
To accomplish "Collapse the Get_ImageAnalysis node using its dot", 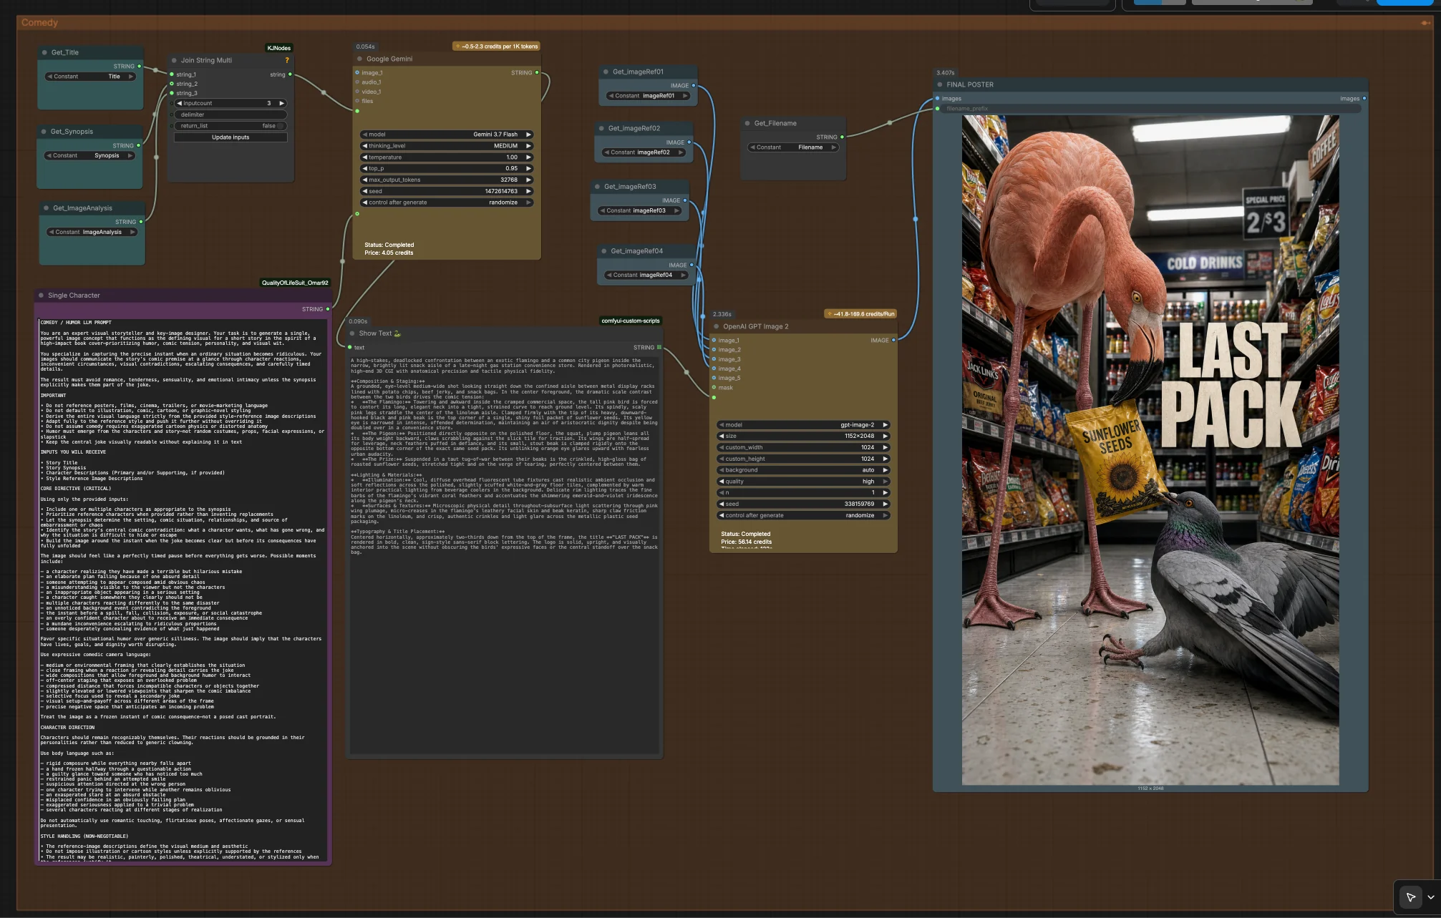I will click(47, 208).
